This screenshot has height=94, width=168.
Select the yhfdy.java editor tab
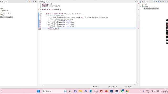click(x=44, y=2)
